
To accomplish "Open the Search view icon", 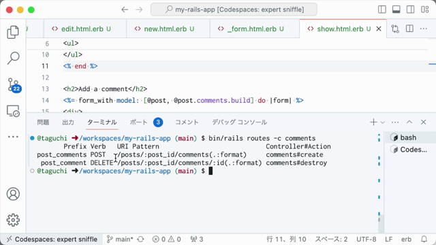I will tap(13, 58).
